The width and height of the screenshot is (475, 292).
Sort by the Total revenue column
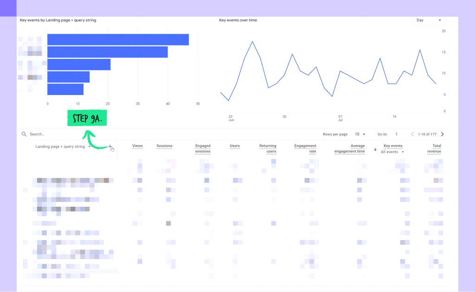point(434,149)
